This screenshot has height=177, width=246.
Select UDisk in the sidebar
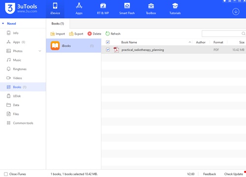[x=23, y=96]
